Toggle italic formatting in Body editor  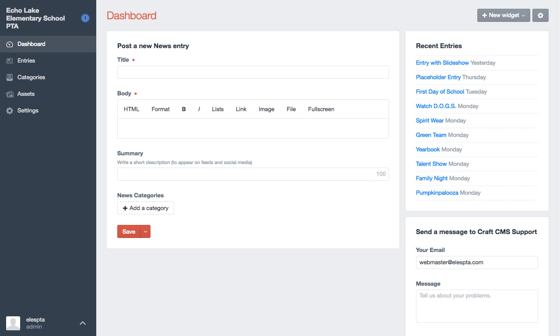click(199, 109)
